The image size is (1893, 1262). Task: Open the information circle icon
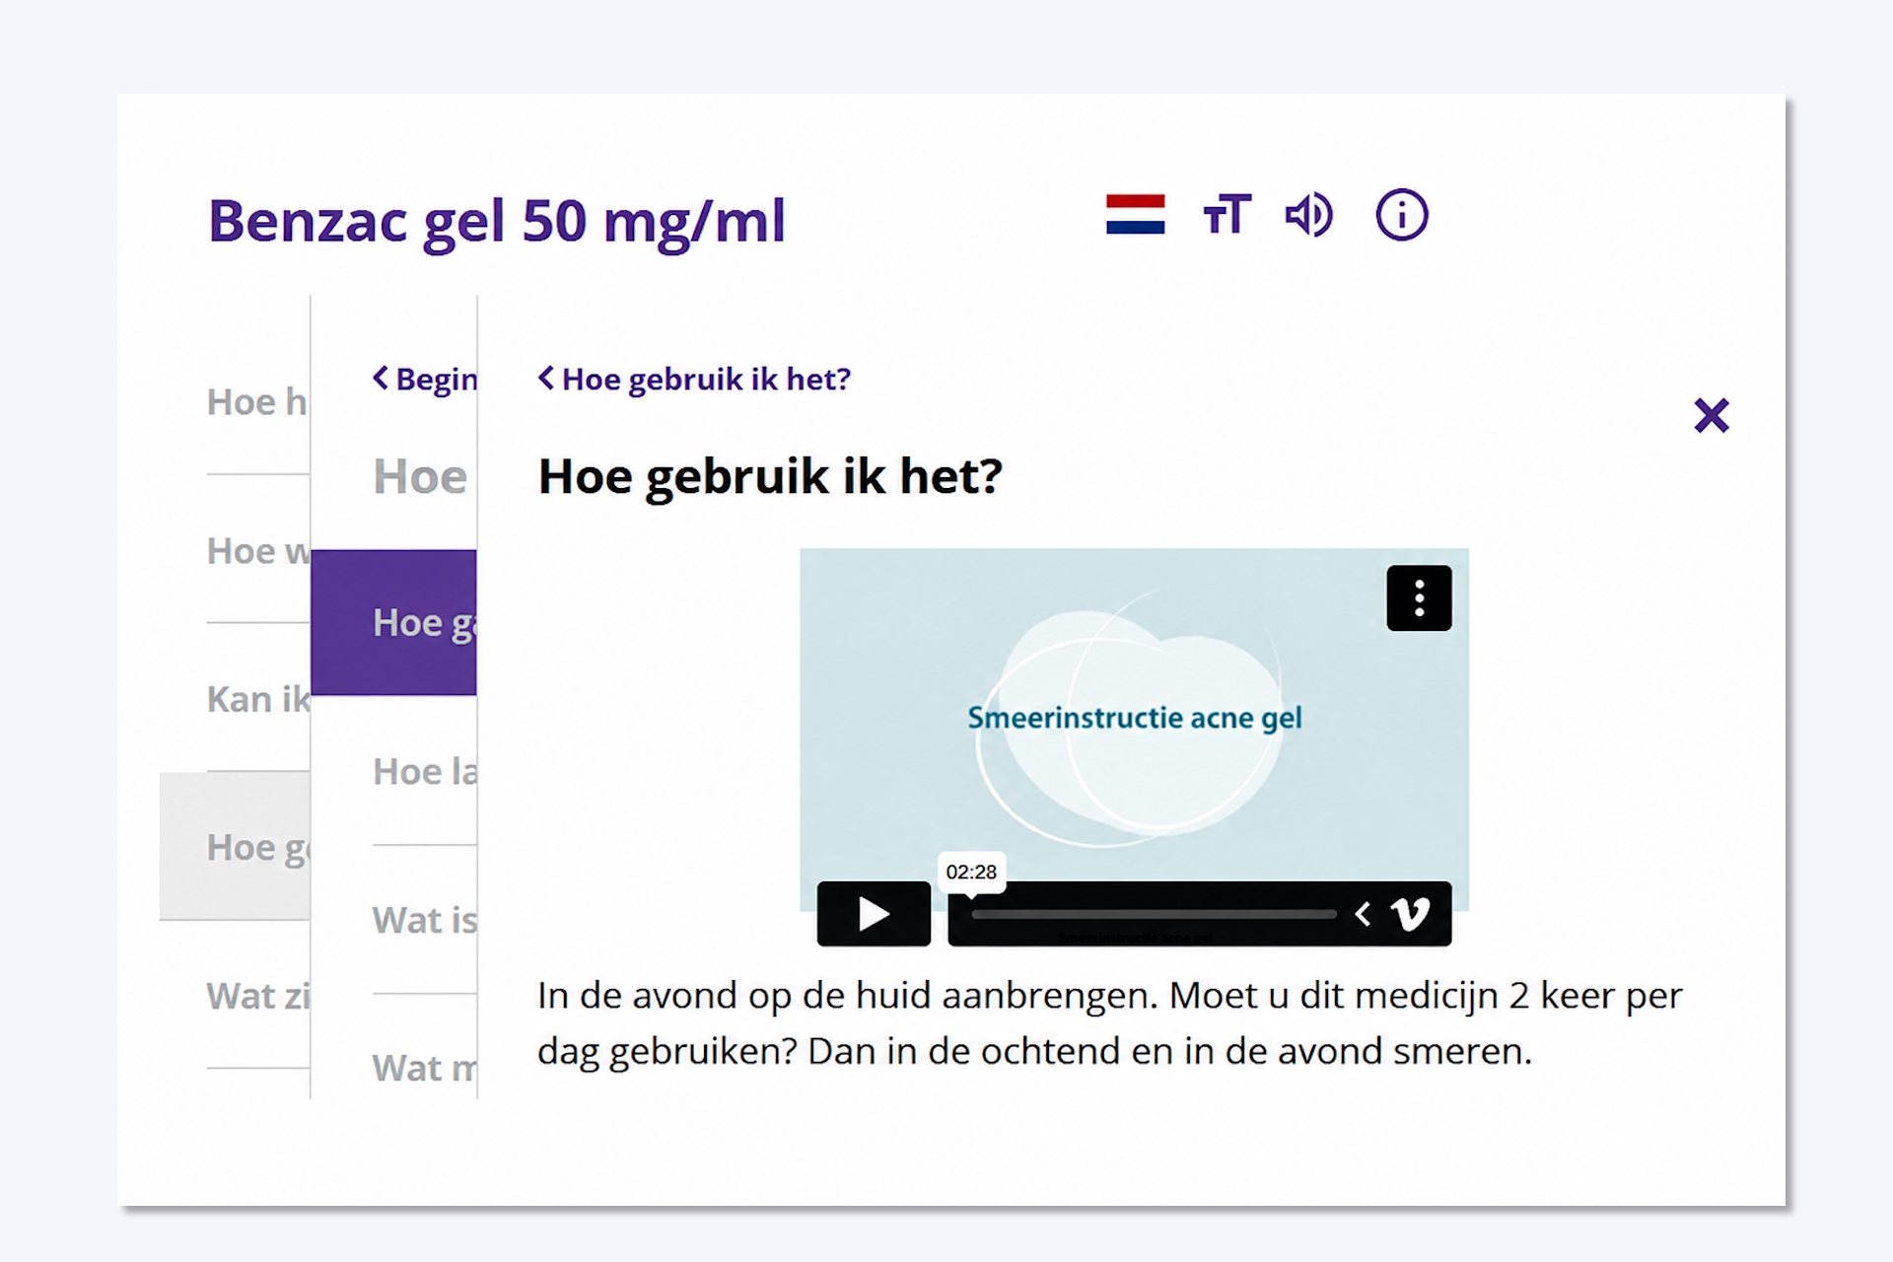click(x=1401, y=215)
